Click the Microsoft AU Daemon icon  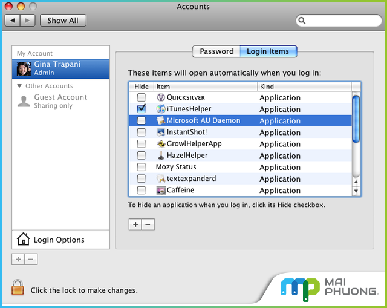161,120
